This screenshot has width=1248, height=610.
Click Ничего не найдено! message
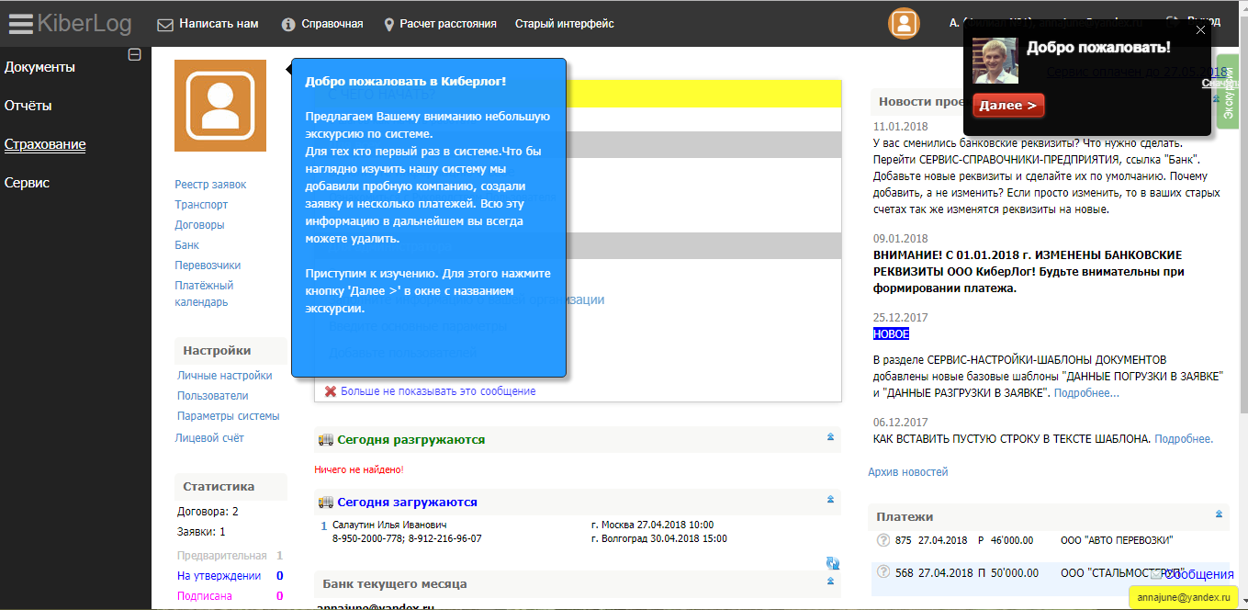pyautogui.click(x=359, y=469)
